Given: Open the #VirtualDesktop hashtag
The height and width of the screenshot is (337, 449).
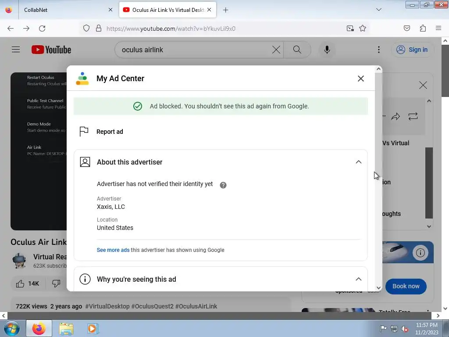Looking at the screenshot, I should click(x=107, y=306).
